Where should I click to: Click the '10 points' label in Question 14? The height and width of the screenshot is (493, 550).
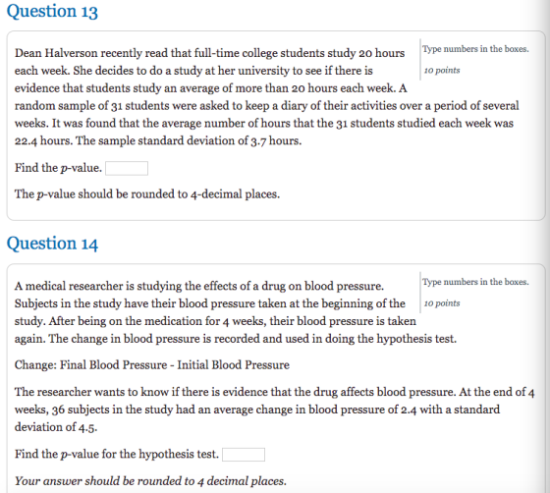(x=442, y=303)
